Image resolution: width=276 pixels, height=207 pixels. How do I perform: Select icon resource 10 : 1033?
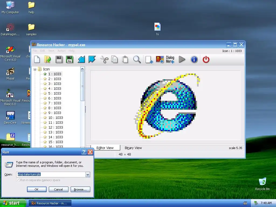pyautogui.click(x=56, y=118)
